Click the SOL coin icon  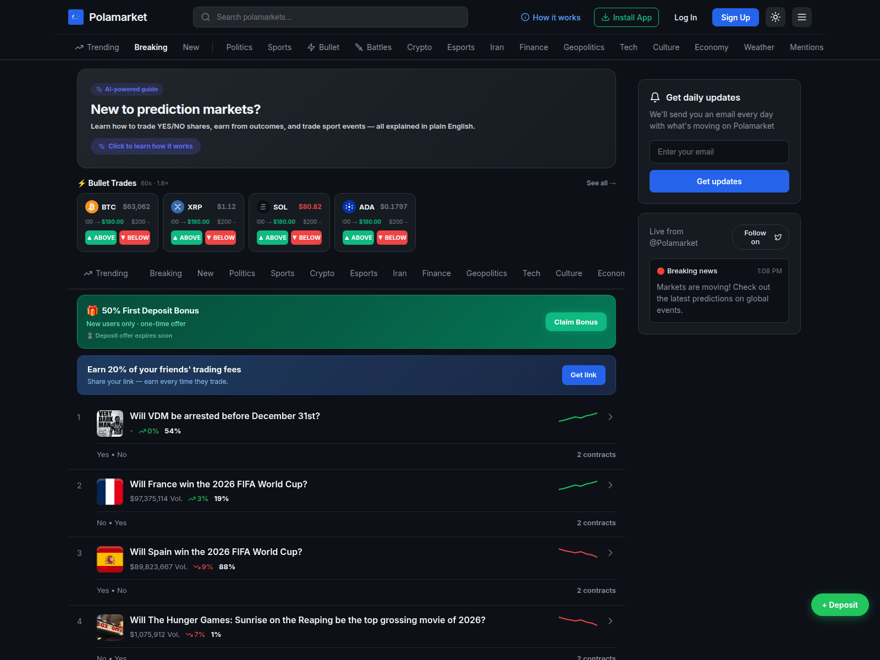click(263, 207)
